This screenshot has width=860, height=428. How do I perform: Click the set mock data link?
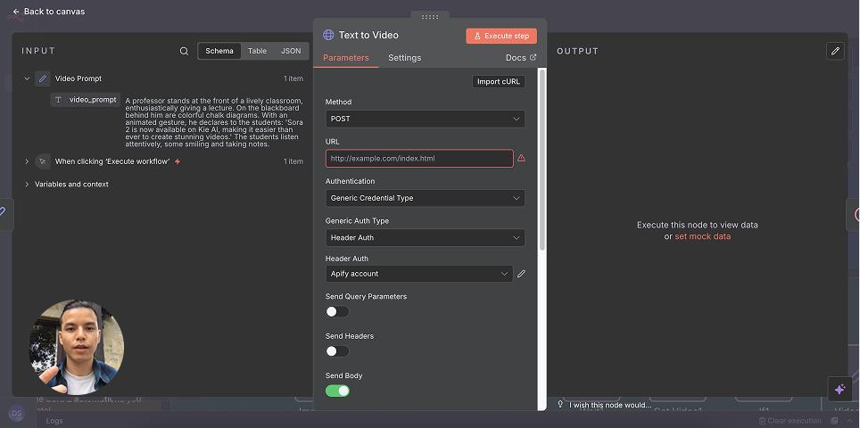pyautogui.click(x=702, y=236)
